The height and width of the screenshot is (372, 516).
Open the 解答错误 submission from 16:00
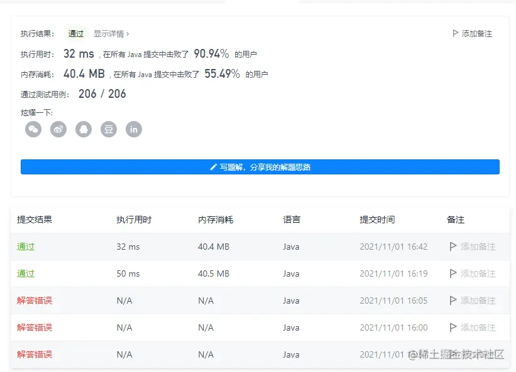(35, 327)
